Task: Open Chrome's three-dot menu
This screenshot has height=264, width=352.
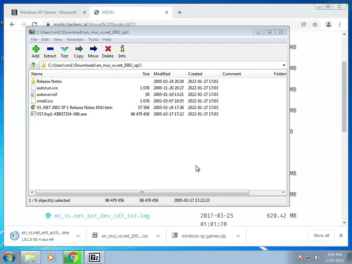Action: [x=340, y=24]
